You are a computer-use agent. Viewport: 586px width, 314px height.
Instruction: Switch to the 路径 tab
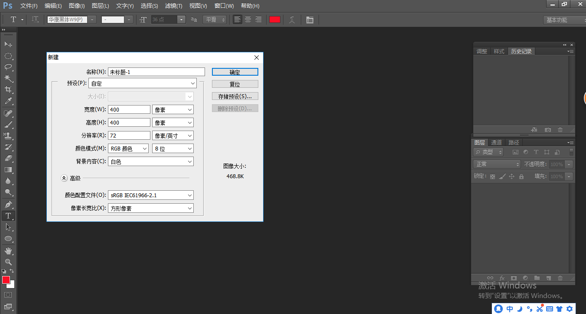[x=514, y=142]
